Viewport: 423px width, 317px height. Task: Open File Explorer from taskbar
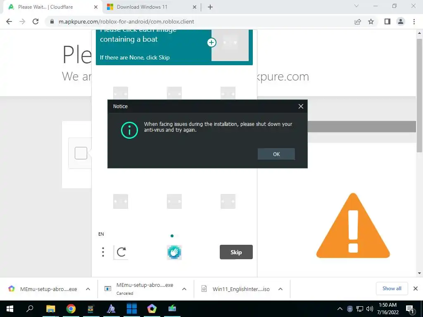tap(51, 309)
